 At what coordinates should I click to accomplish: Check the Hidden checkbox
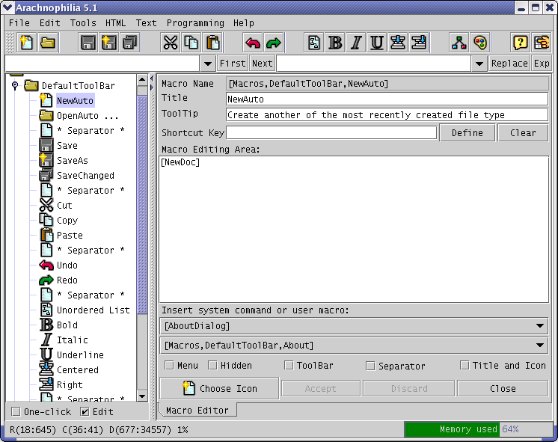point(213,366)
